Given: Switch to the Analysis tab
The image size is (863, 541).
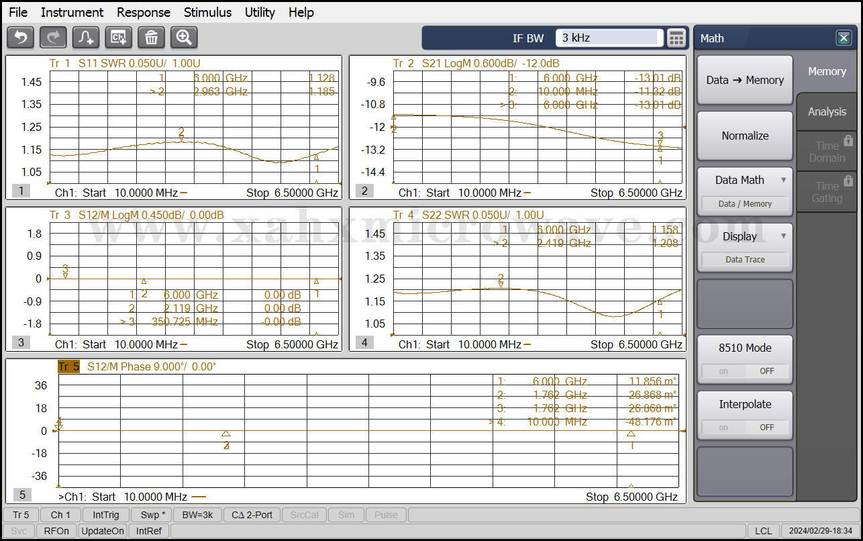Looking at the screenshot, I should (827, 111).
